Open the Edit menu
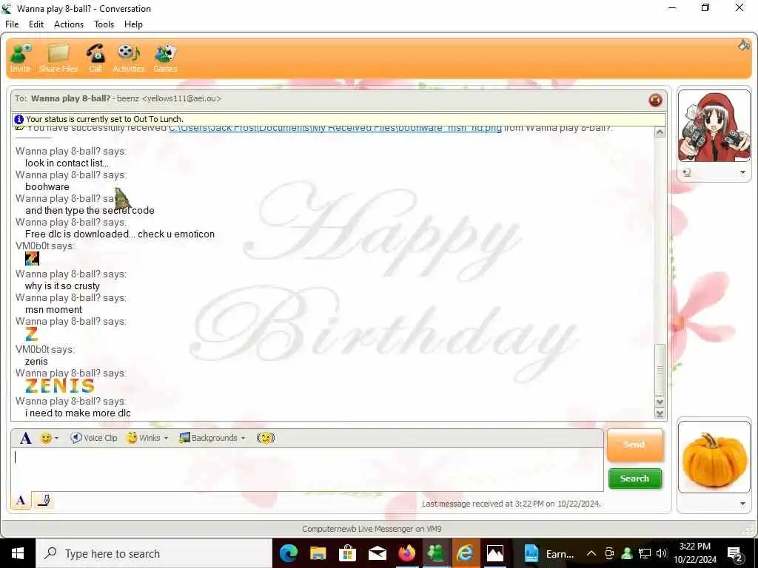The image size is (758, 568). tap(36, 24)
